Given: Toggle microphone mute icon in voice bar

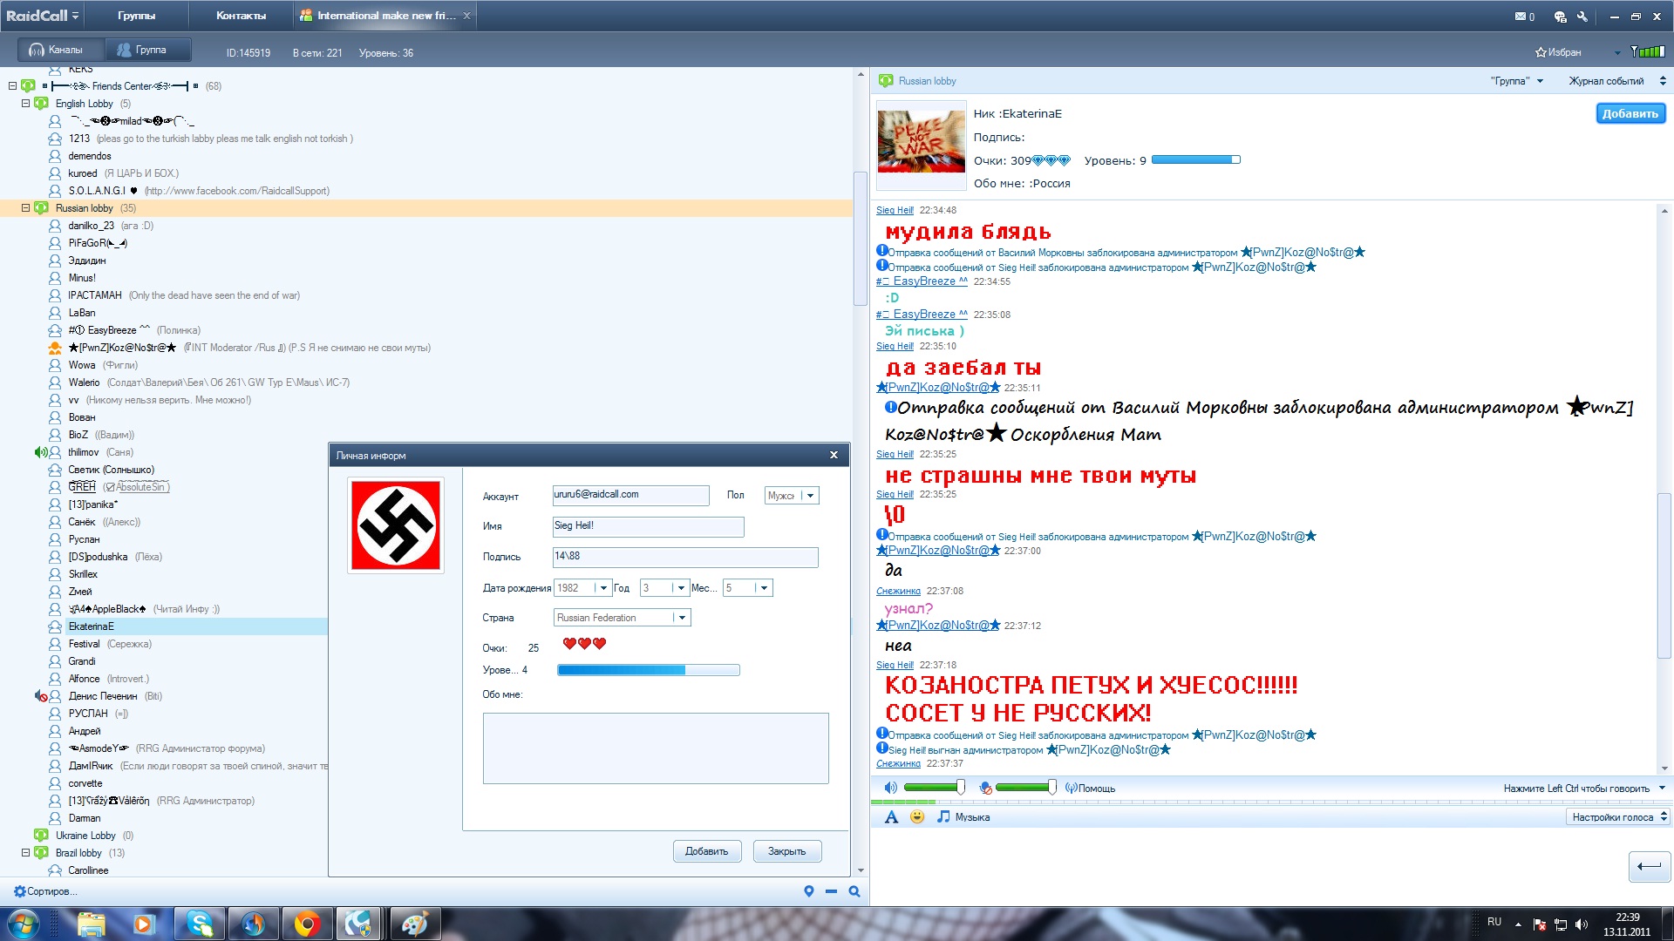Looking at the screenshot, I should pos(985,788).
